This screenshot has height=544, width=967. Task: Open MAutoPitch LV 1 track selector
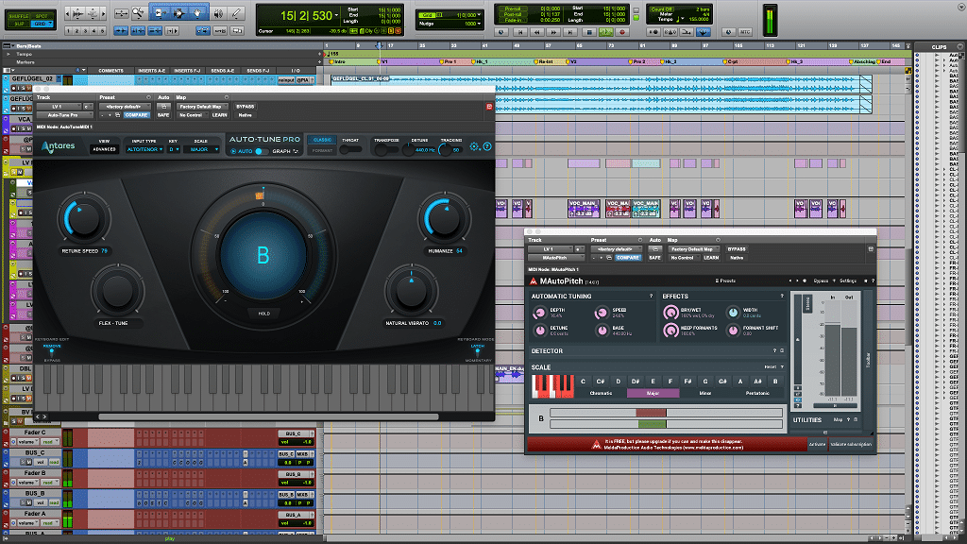click(551, 249)
